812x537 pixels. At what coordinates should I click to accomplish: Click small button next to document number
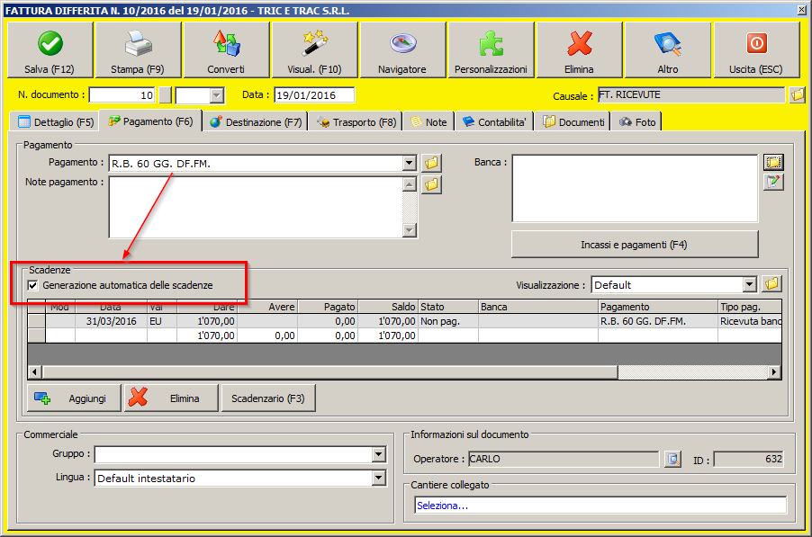(x=165, y=95)
